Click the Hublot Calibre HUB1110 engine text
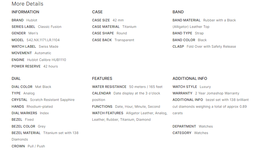The image size is (262, 152). 47,60
